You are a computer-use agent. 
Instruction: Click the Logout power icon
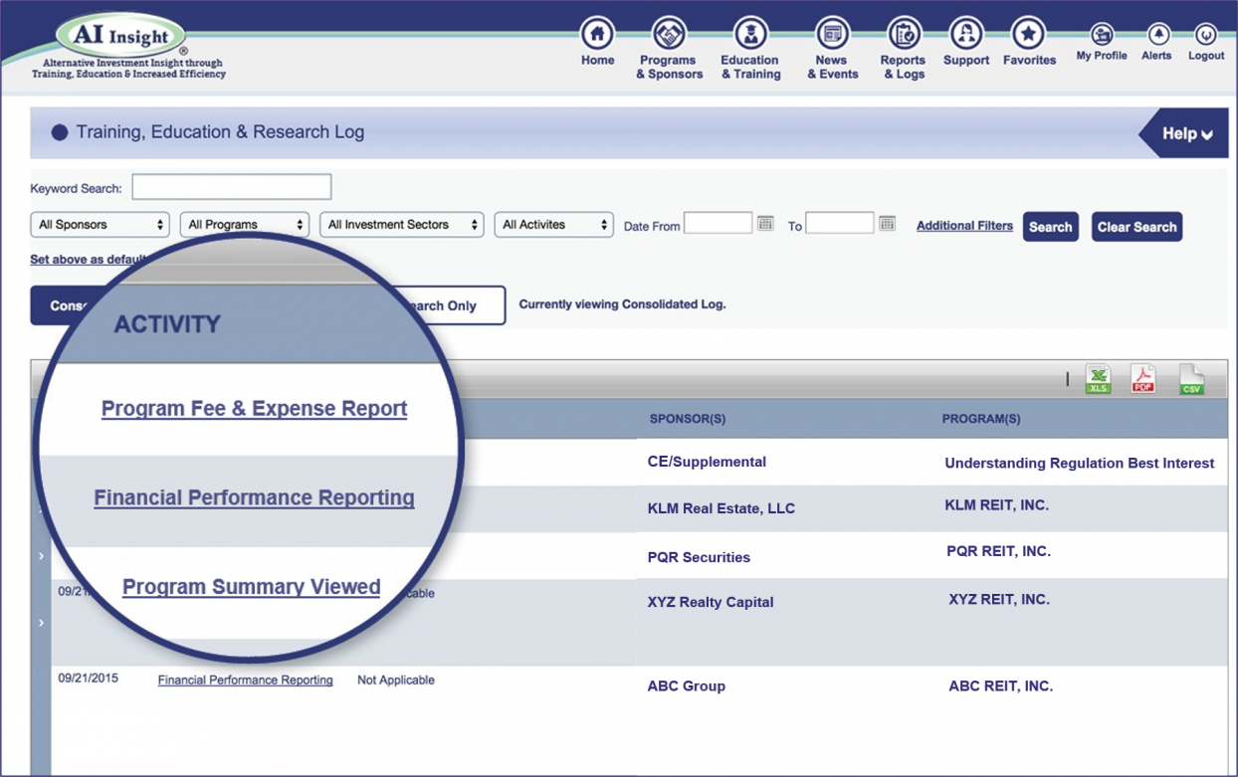coord(1205,34)
